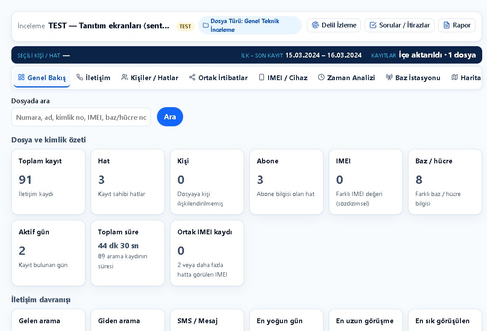Click the device icon beside IMEI / Cihaz
This screenshot has height=331, width=487.
[262, 77]
